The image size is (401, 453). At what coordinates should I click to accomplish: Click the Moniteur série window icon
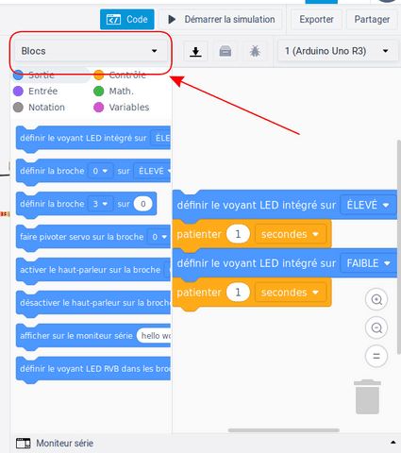[x=24, y=444]
